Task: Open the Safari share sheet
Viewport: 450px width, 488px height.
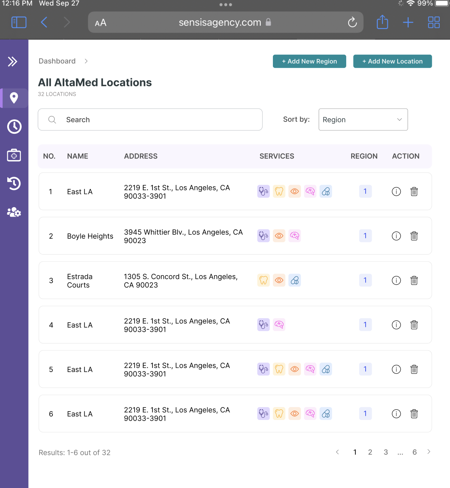Action: pyautogui.click(x=382, y=22)
